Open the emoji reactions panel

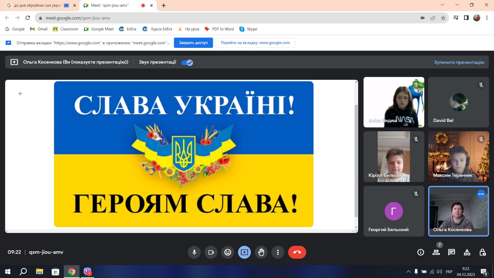click(228, 252)
